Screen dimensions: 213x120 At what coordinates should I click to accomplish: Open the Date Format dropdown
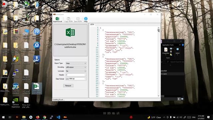[x=76, y=79]
